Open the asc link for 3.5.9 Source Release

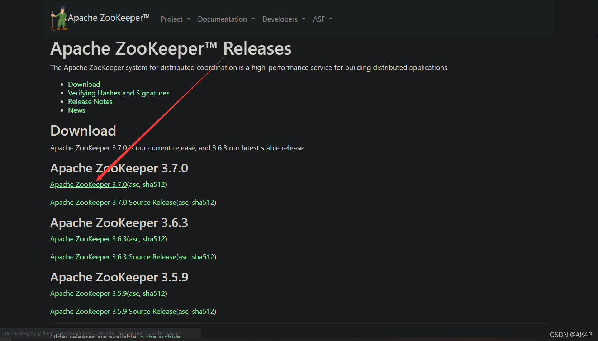pos(184,311)
